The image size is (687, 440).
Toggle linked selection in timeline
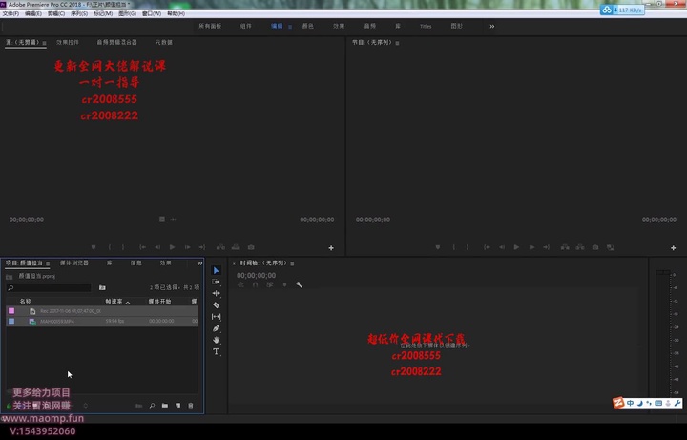point(269,284)
